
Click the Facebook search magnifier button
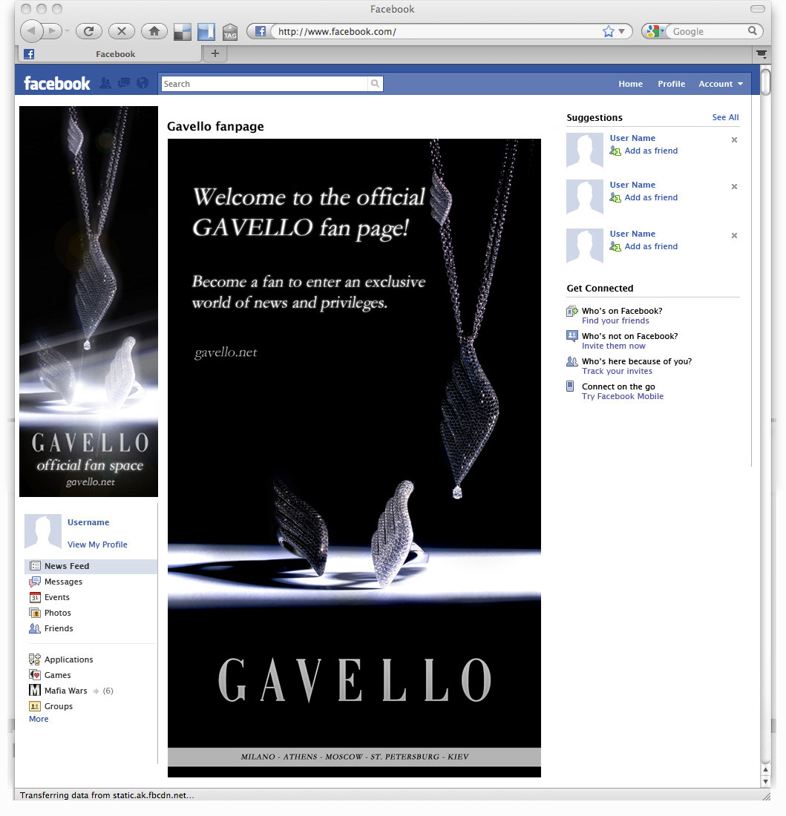tap(375, 83)
